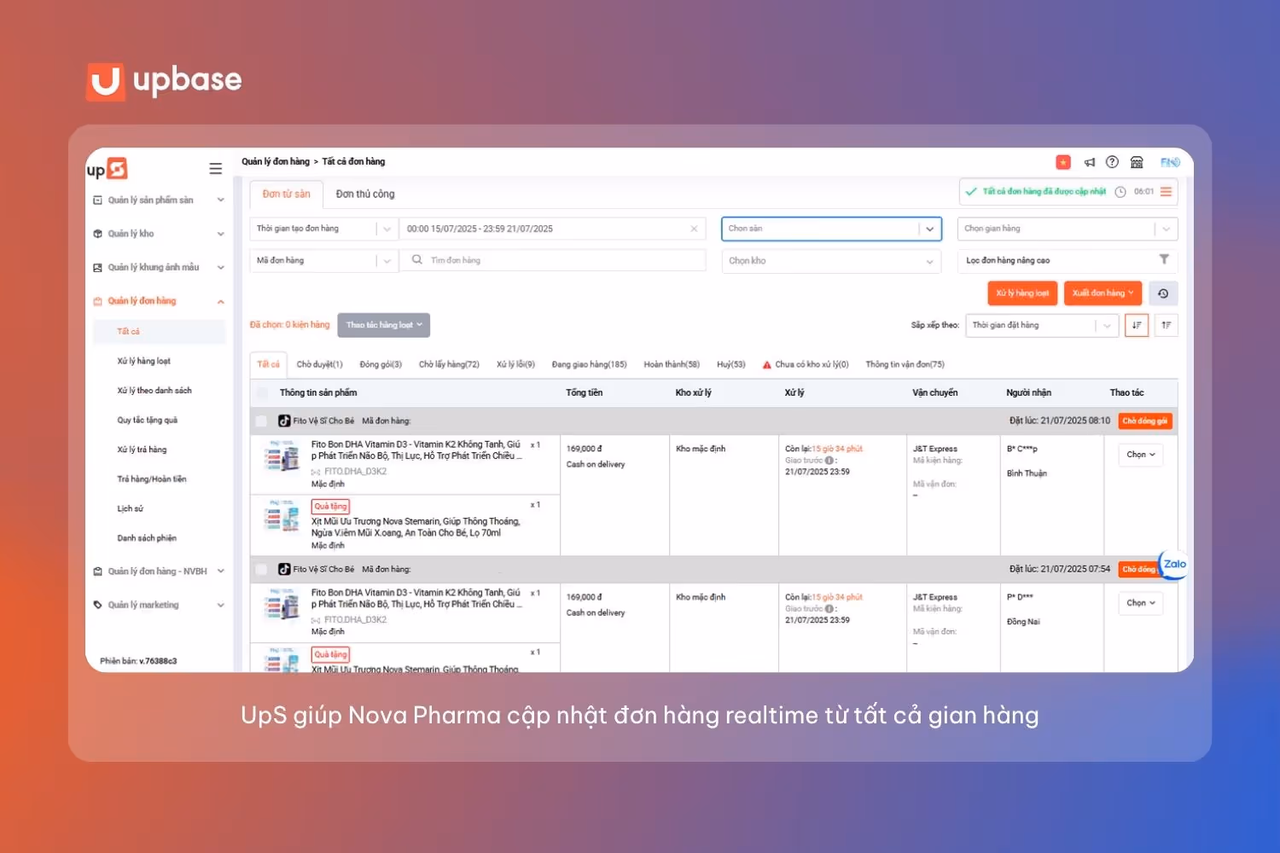Switch to the Đơn từ sàn tab
Image resolution: width=1280 pixels, height=853 pixels.
pos(286,194)
